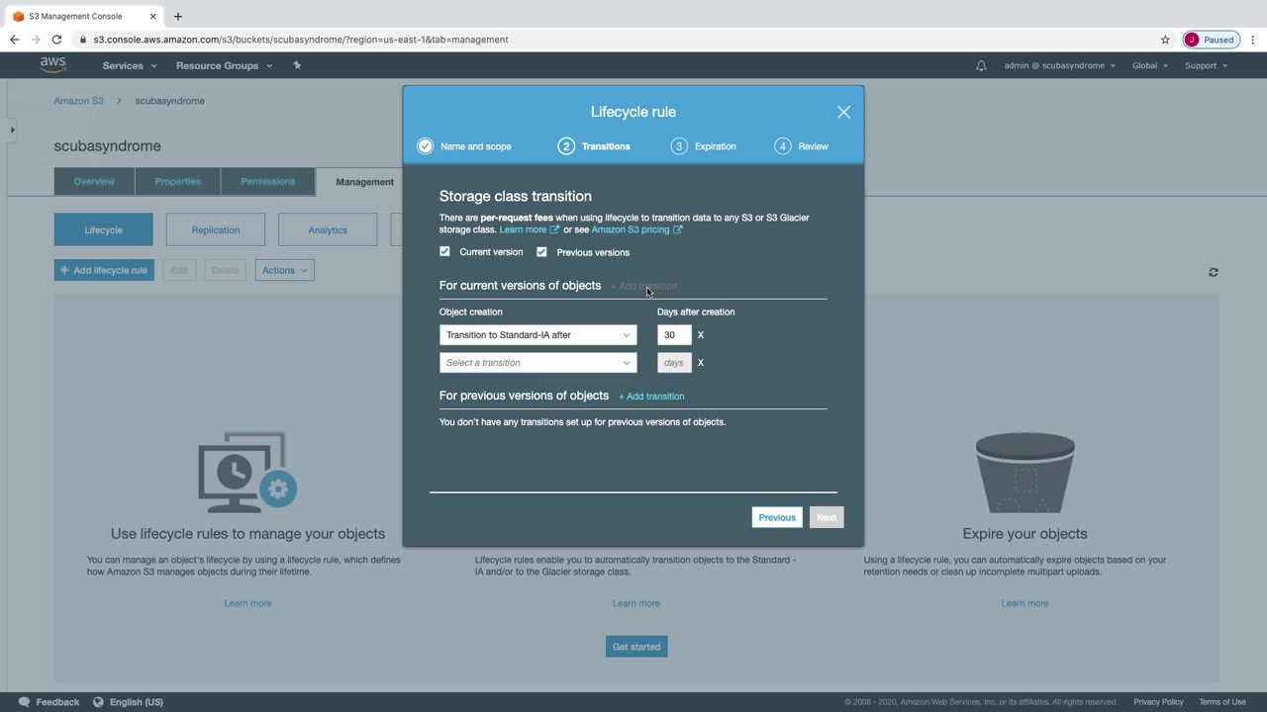Select the Transitions step
Screen dimensions: 1267x712
pyautogui.click(x=594, y=146)
